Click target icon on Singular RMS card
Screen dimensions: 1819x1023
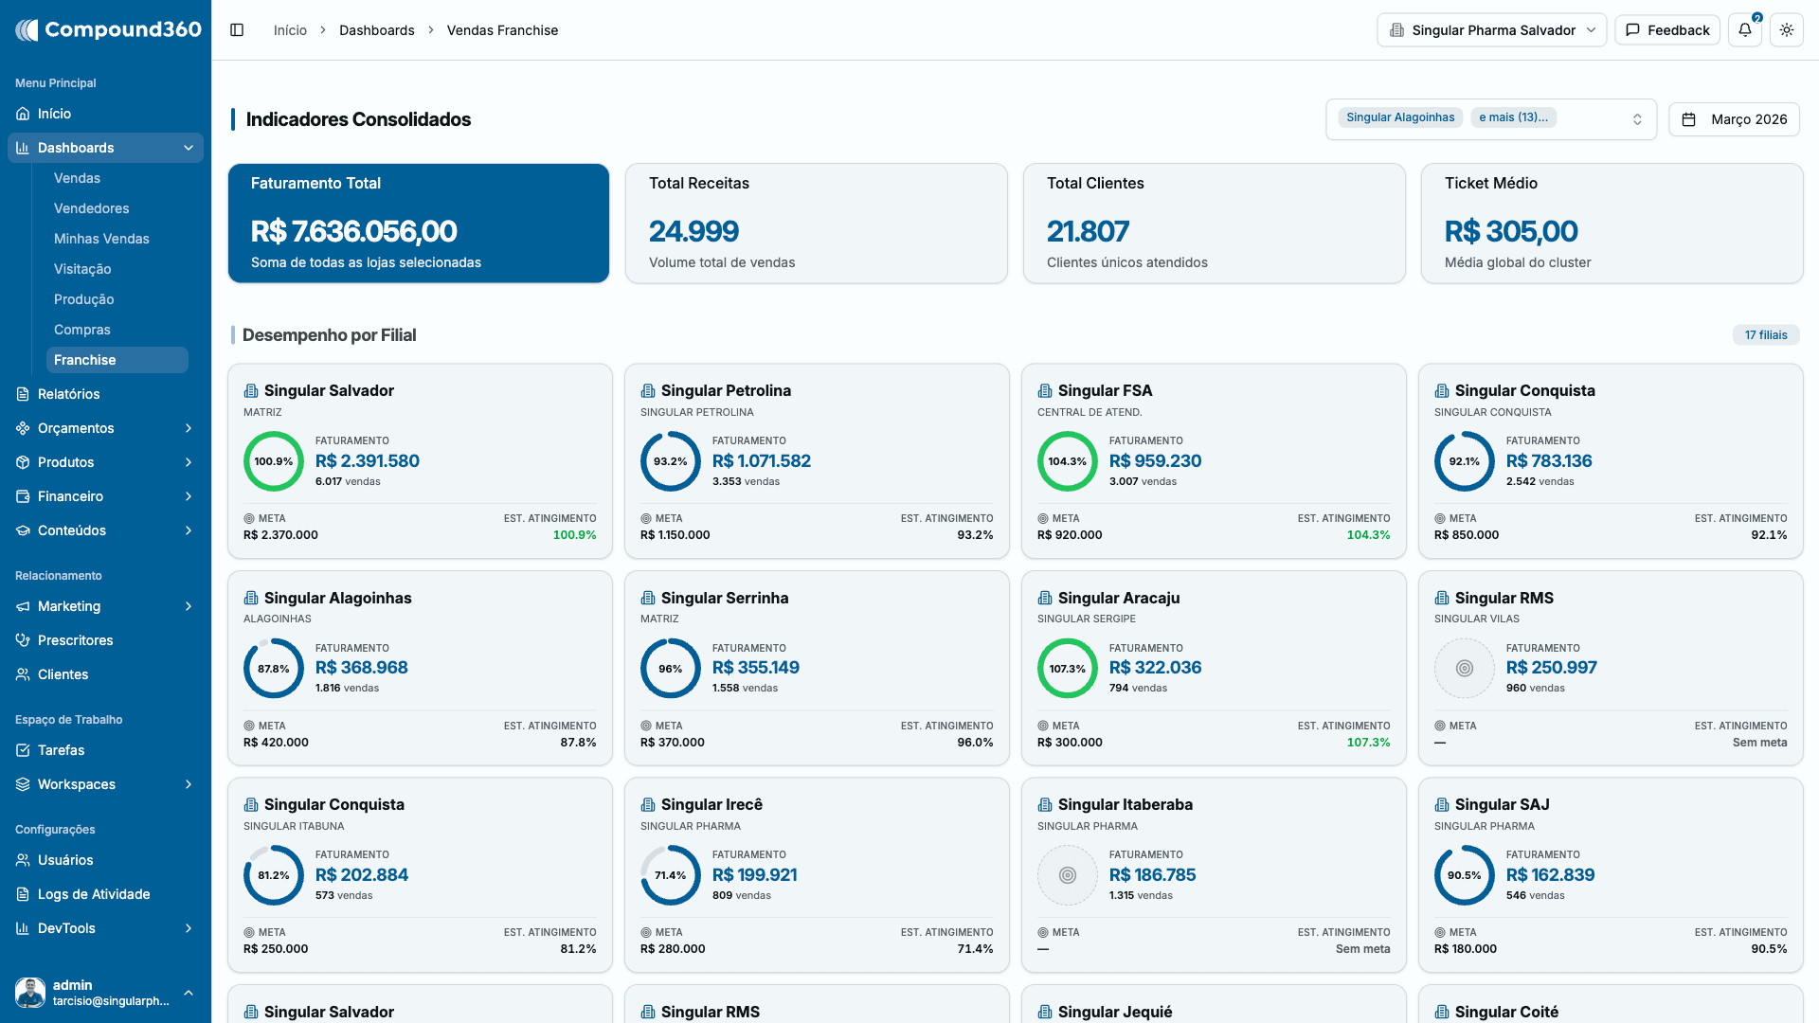pos(1465,669)
